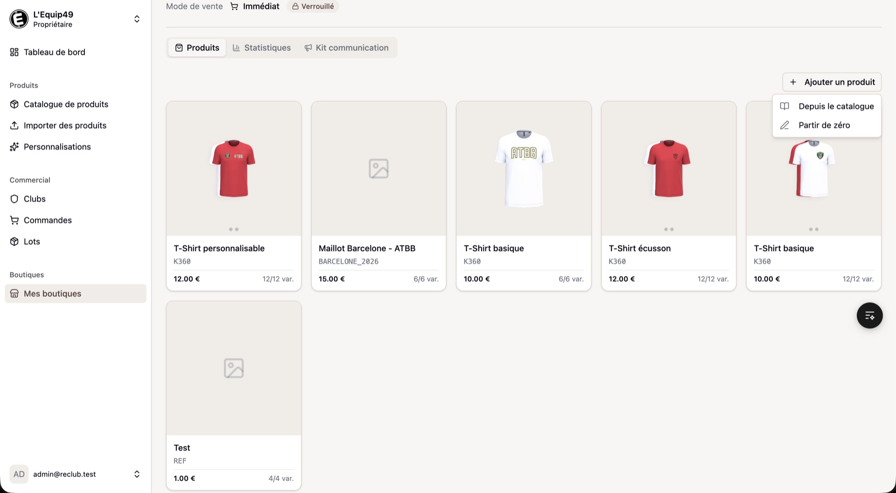896x493 pixels.
Task: Click image pagination dots on T-Shirt personnalisable
Action: pyautogui.click(x=234, y=229)
